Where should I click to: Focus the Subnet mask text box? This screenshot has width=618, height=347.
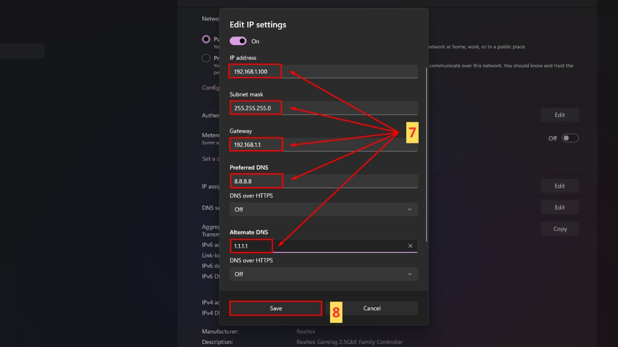pyautogui.click(x=323, y=108)
